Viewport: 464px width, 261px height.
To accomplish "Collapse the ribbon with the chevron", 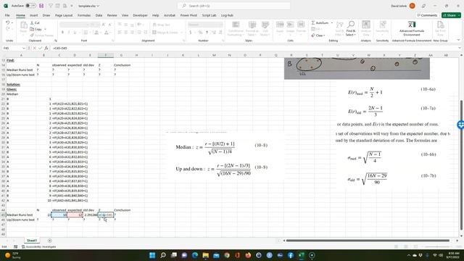I will (x=459, y=40).
